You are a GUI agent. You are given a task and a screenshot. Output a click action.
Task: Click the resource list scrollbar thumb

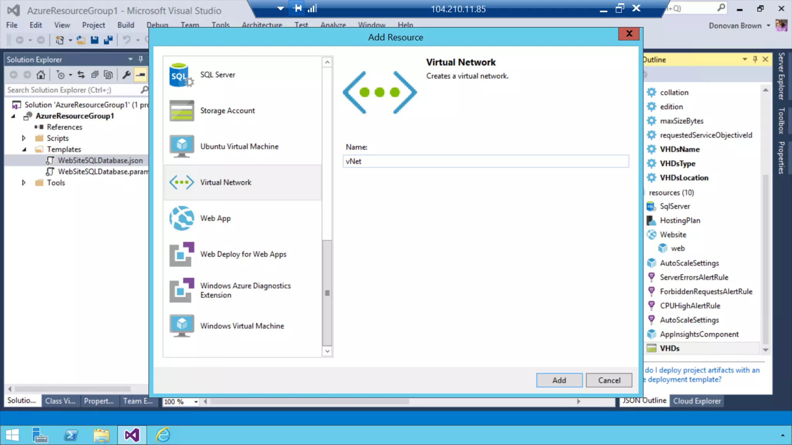[x=327, y=292]
